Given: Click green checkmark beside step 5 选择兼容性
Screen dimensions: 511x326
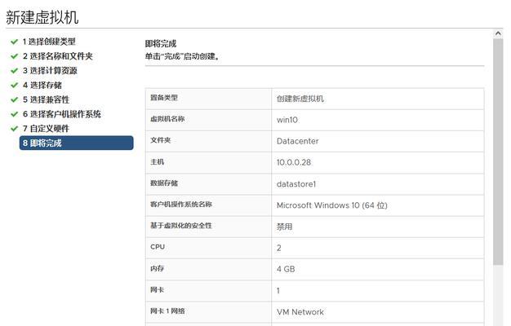Looking at the screenshot, I should pyautogui.click(x=14, y=99).
